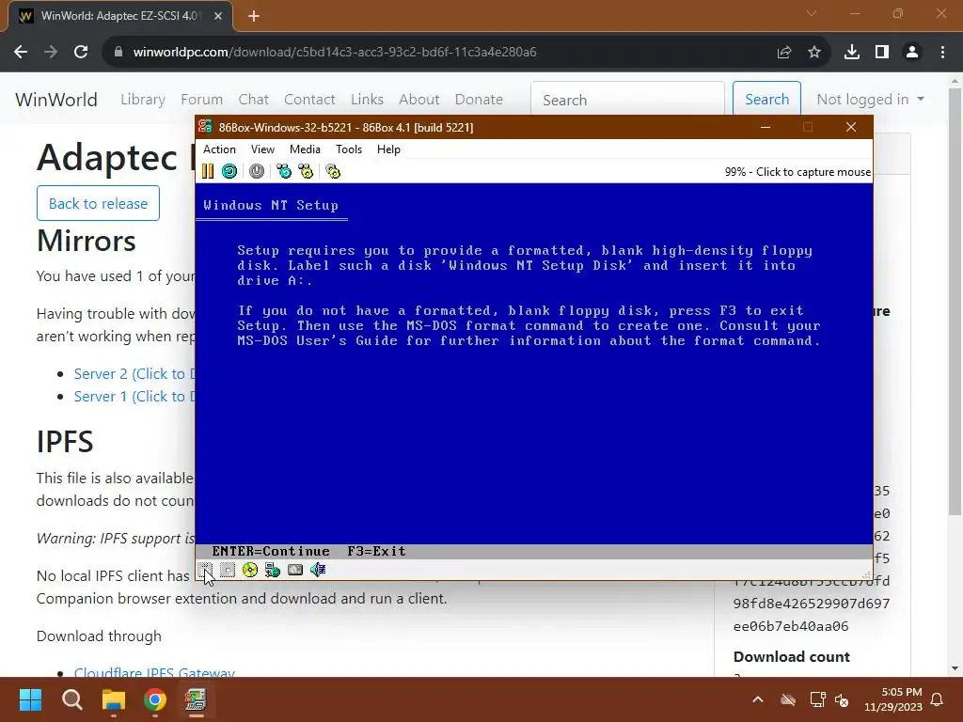Open Chrome downloads
The height and width of the screenshot is (722, 963).
click(x=852, y=53)
